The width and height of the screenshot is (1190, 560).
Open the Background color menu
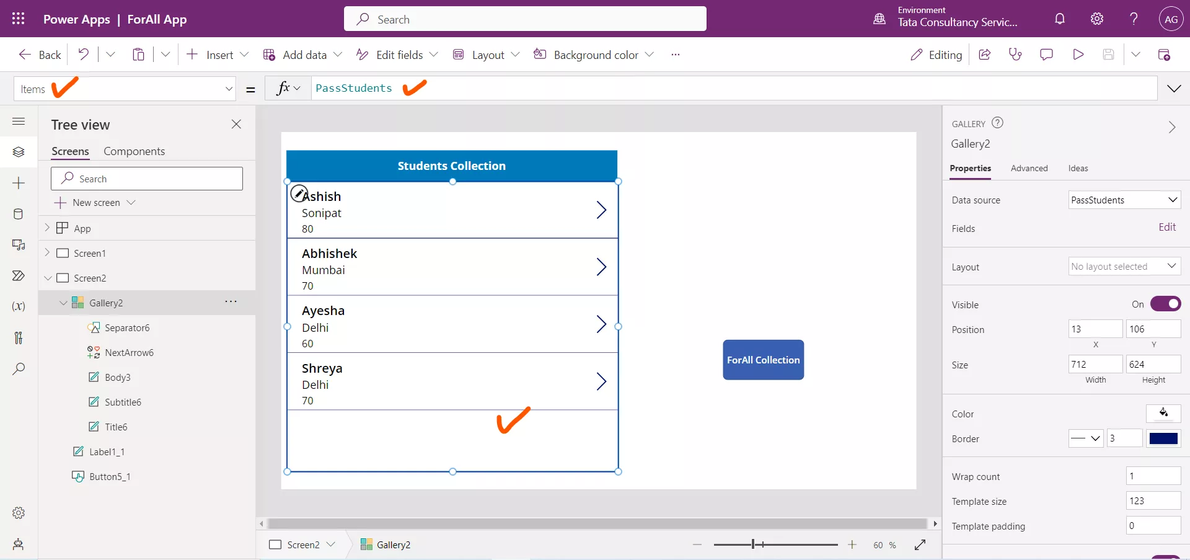(594, 55)
